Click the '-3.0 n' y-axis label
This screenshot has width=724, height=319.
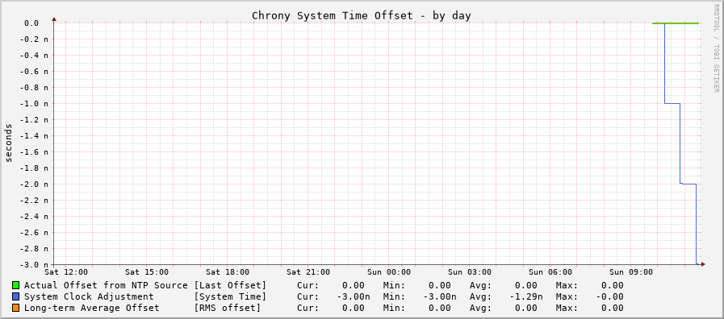click(x=34, y=265)
